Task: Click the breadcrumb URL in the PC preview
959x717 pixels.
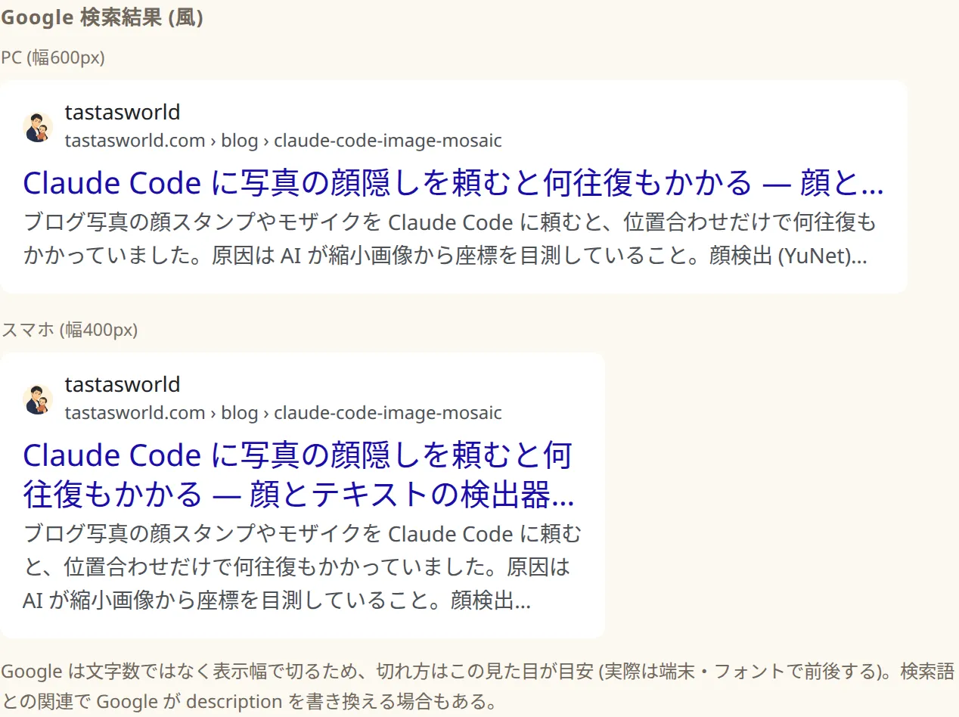Action: click(x=284, y=141)
